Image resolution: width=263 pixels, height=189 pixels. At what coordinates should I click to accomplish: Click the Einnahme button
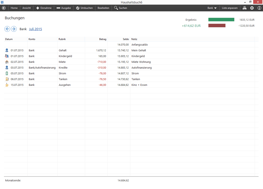[44, 8]
